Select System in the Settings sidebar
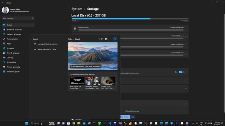This screenshot has height=126, width=225. (18, 25)
